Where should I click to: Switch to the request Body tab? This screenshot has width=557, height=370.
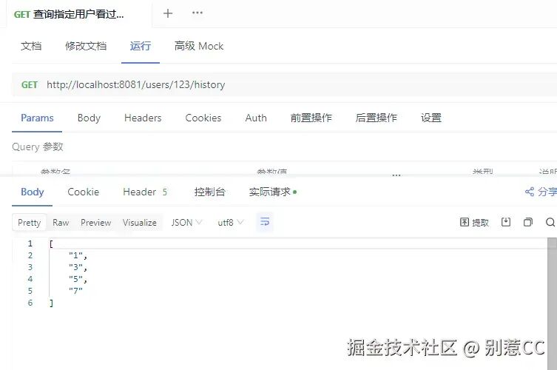(x=89, y=118)
